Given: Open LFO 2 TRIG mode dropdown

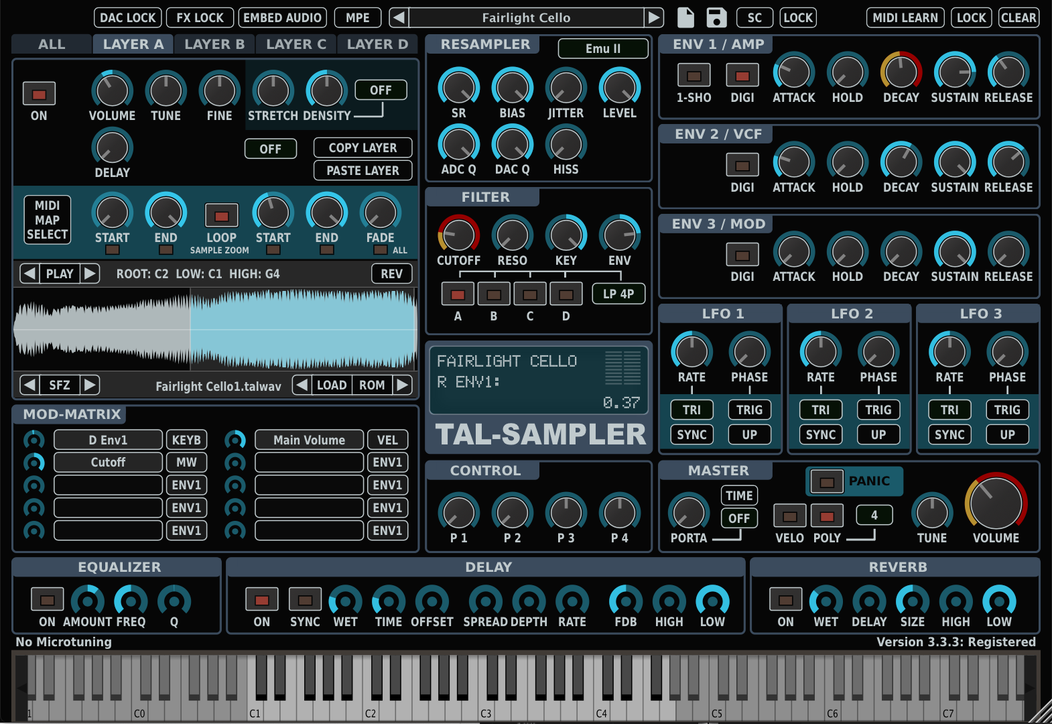Looking at the screenshot, I should click(x=878, y=410).
